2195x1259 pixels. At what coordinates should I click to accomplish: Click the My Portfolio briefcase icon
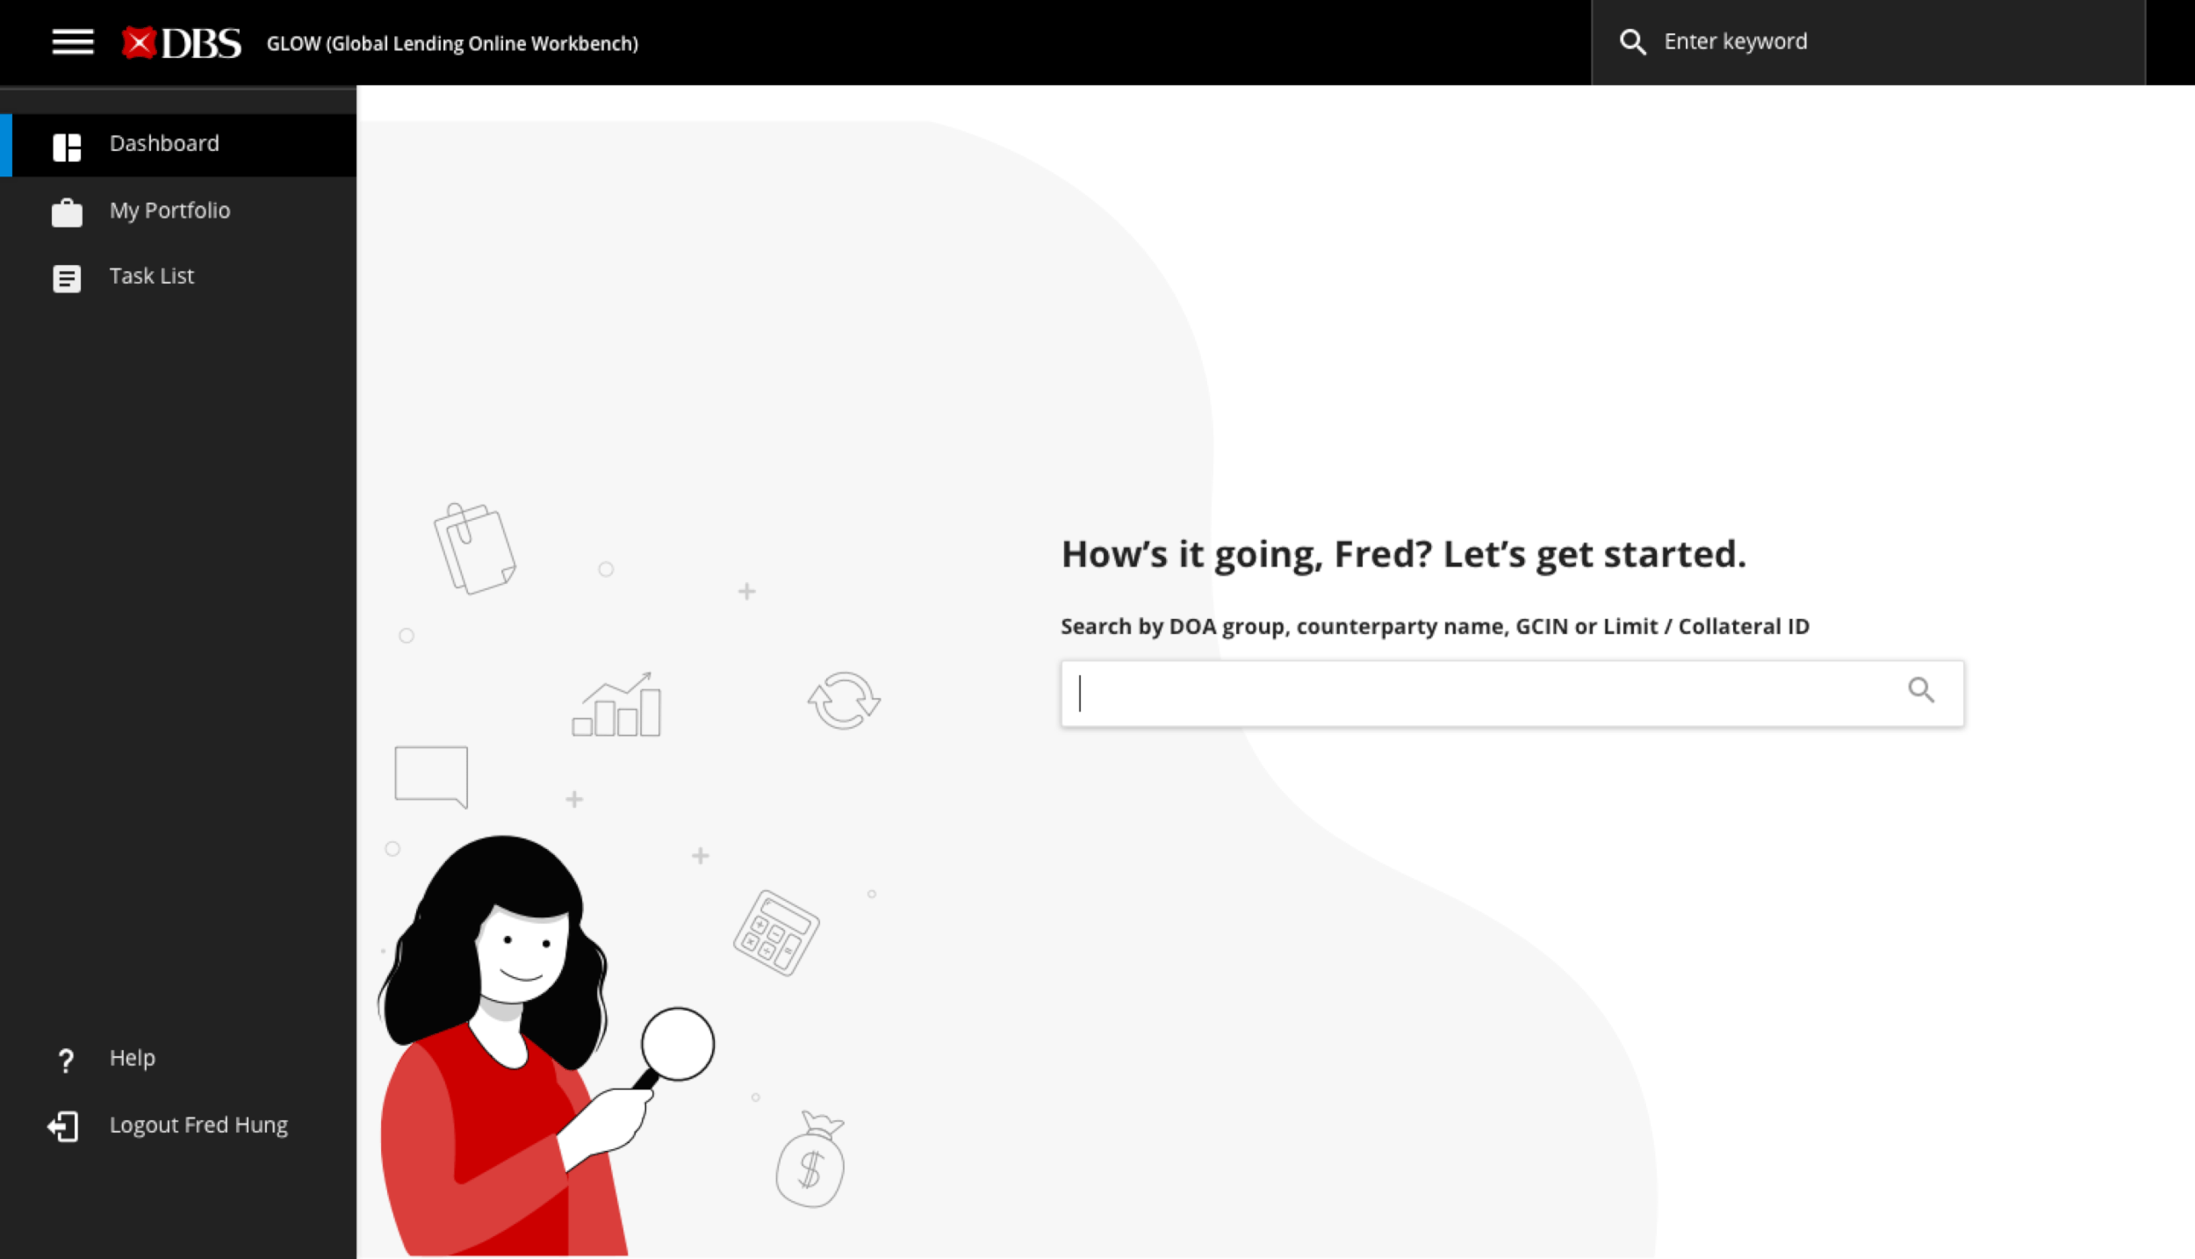pos(67,212)
